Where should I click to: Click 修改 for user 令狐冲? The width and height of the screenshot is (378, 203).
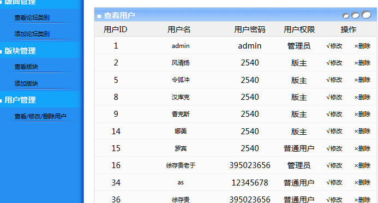[x=334, y=80]
